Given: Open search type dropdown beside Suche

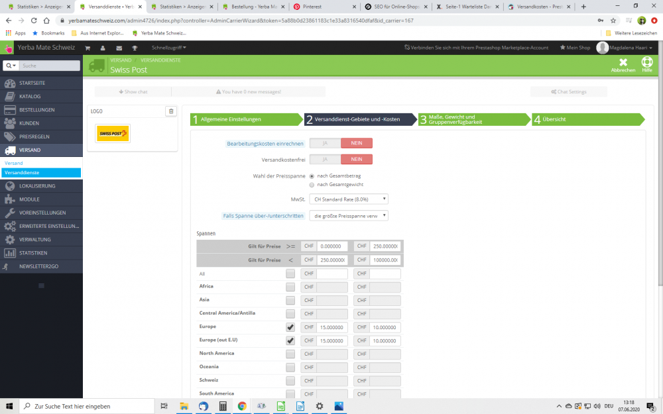Looking at the screenshot, I should click(x=11, y=66).
